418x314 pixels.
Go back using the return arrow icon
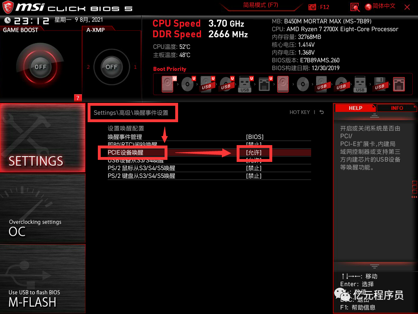click(322, 112)
